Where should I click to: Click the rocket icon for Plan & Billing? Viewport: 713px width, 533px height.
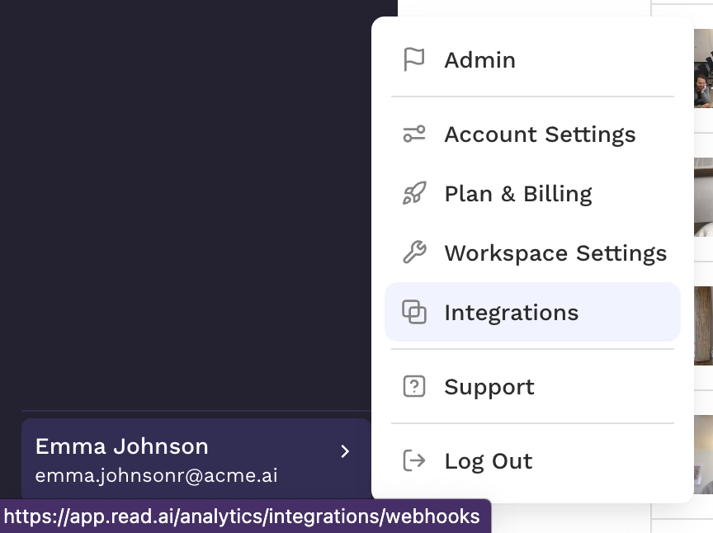click(414, 193)
